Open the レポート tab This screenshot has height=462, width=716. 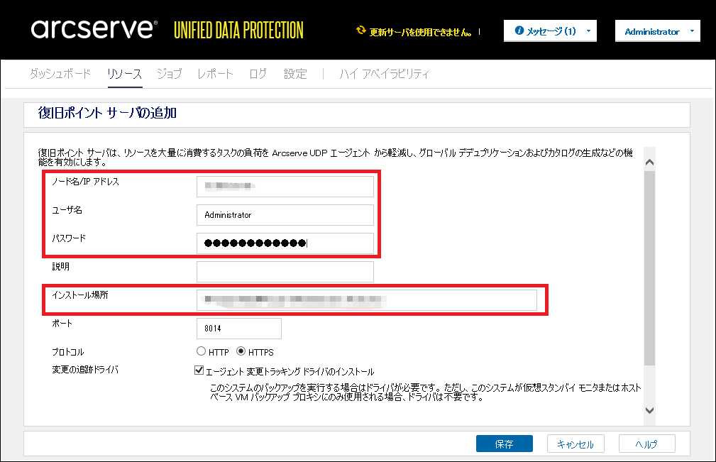coord(215,74)
